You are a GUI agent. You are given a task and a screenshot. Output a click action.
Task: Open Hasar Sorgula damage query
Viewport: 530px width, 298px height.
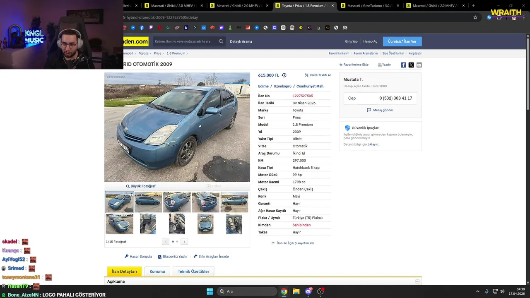138,257
